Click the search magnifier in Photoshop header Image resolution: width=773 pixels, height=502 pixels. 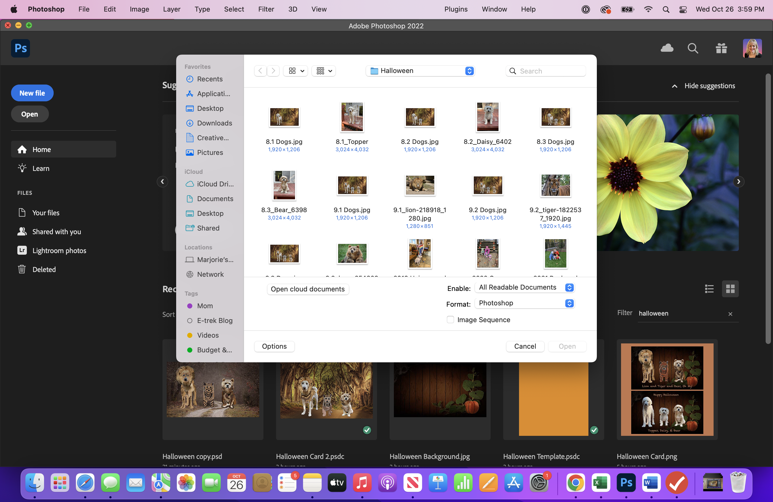click(x=693, y=48)
